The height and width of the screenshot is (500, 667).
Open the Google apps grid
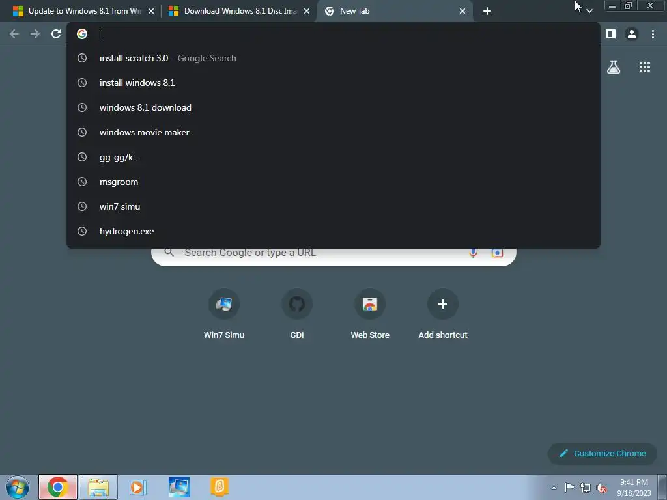645,67
